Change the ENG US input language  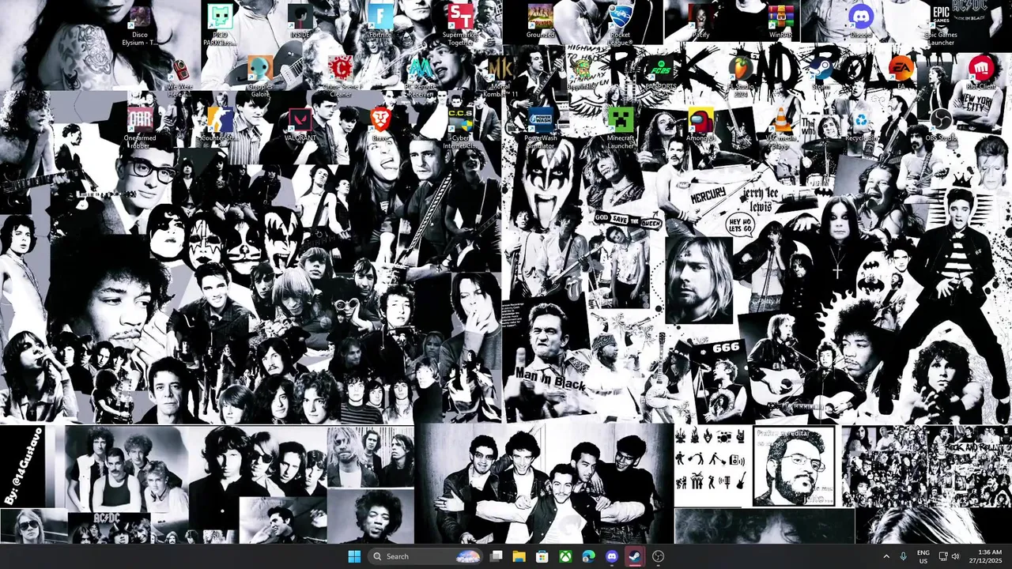point(923,556)
